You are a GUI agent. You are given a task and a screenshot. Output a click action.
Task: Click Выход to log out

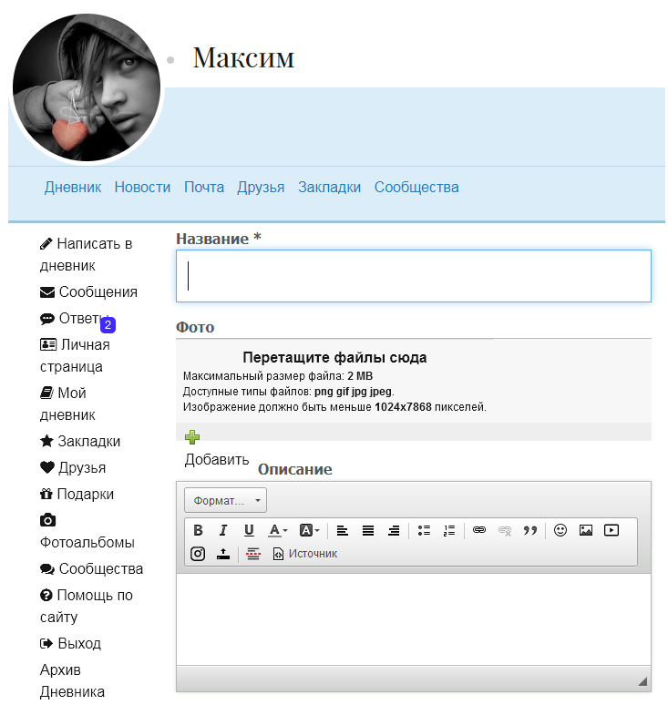(x=70, y=643)
